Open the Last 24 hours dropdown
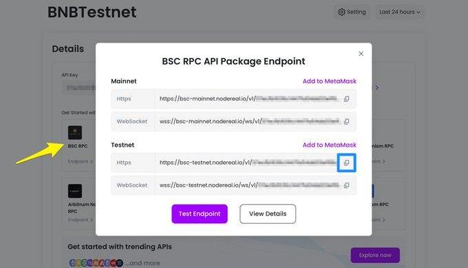The image size is (468, 268). coord(400,12)
